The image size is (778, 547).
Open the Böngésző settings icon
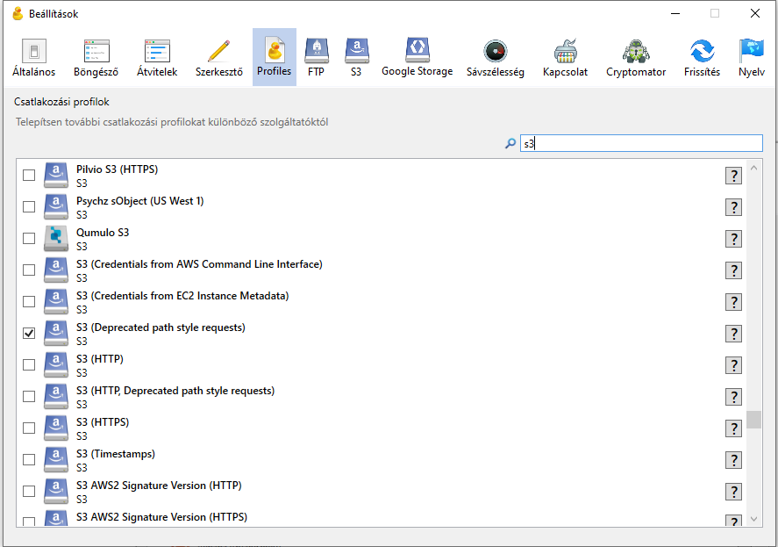point(96,57)
